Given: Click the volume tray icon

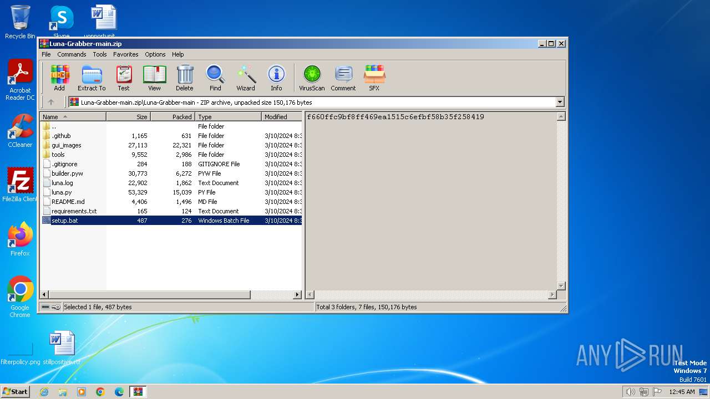Looking at the screenshot, I should tap(630, 392).
